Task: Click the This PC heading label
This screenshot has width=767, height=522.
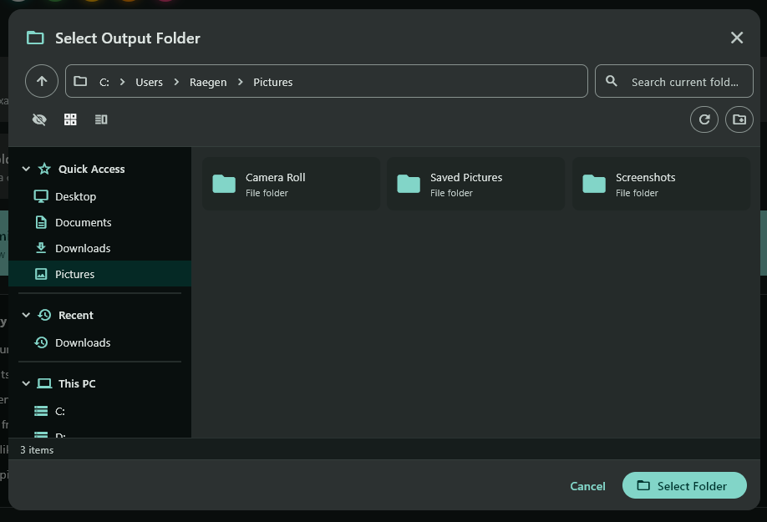Action: click(x=77, y=383)
